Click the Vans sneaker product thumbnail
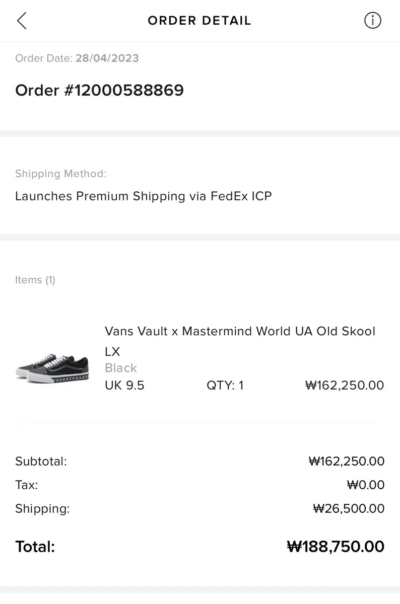Screen dimensions: 400x604 52,367
